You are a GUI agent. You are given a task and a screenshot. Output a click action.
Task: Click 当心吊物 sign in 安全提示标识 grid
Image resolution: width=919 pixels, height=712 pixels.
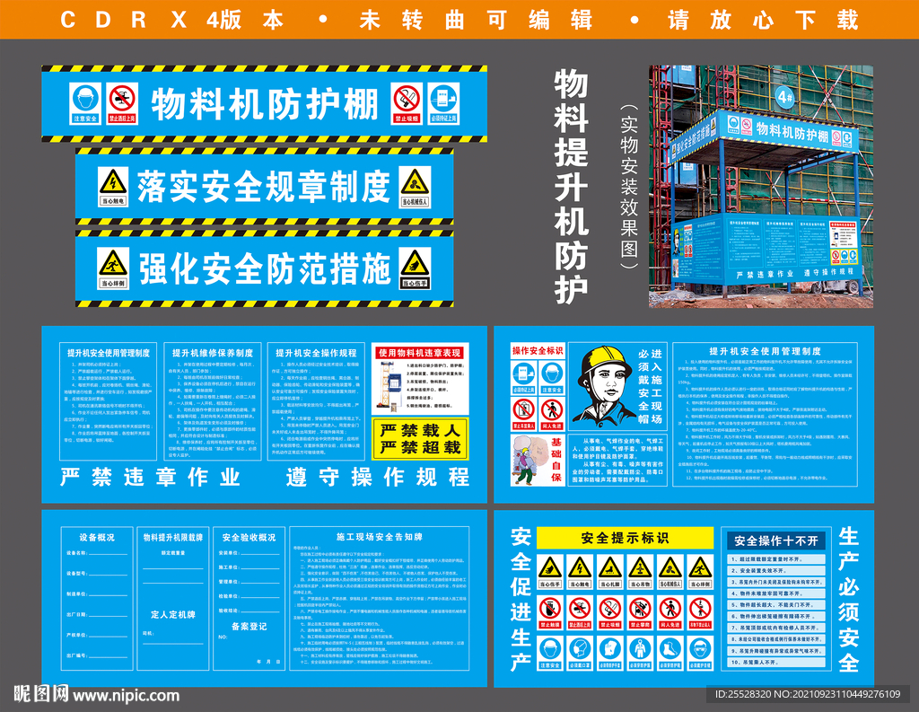pos(640,572)
